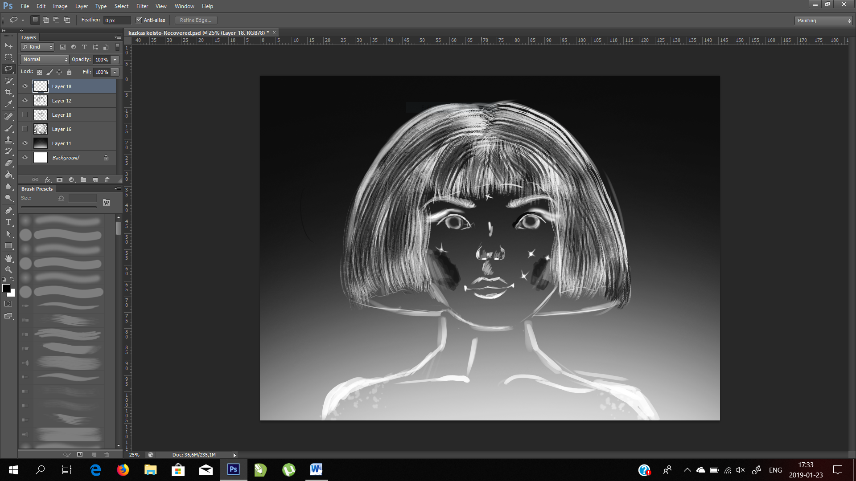Open the Window menu
This screenshot has height=481, width=856.
click(184, 6)
